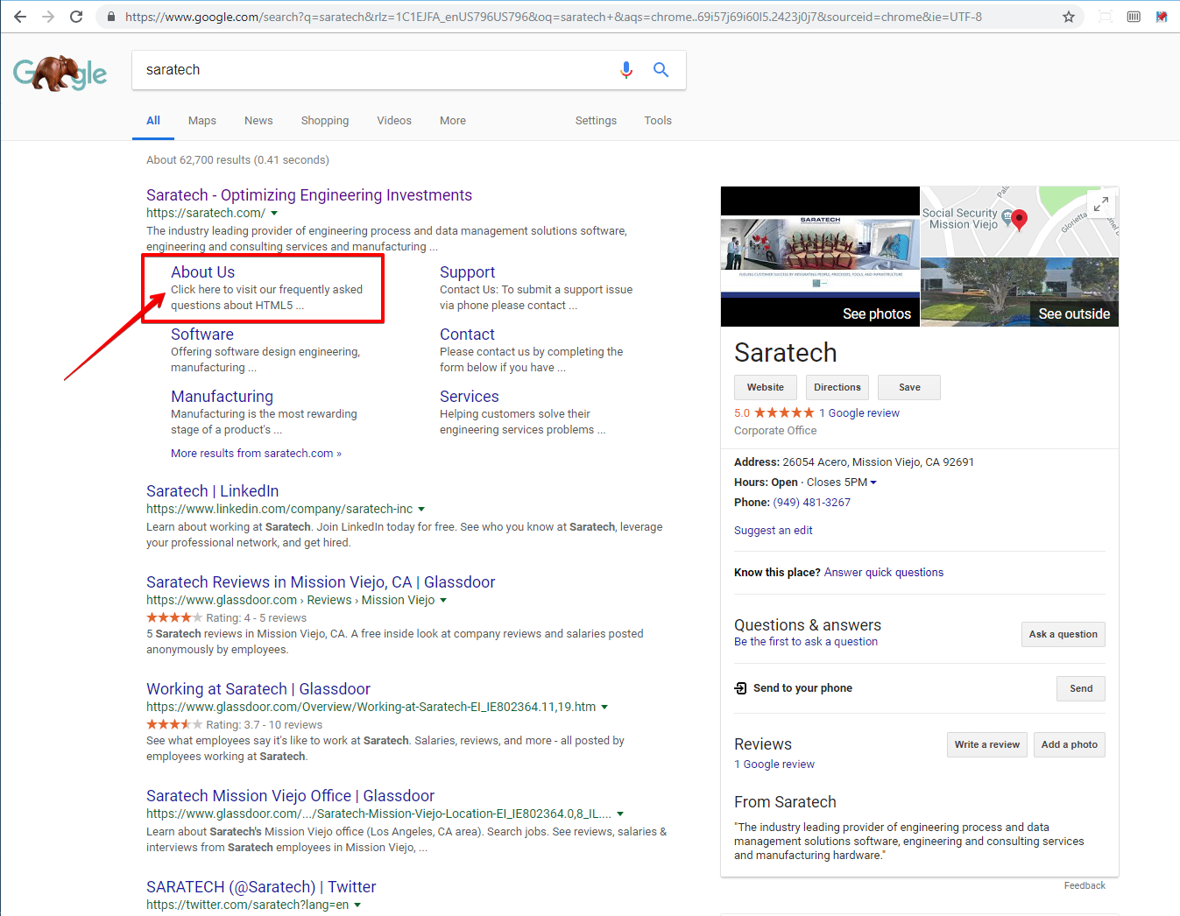Screen dimensions: 1180x916
Task: Open the arrow after Saratech-Mission-Viejo-Location URL
Action: point(620,814)
